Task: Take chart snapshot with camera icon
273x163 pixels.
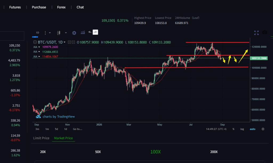Action: click(x=264, y=32)
